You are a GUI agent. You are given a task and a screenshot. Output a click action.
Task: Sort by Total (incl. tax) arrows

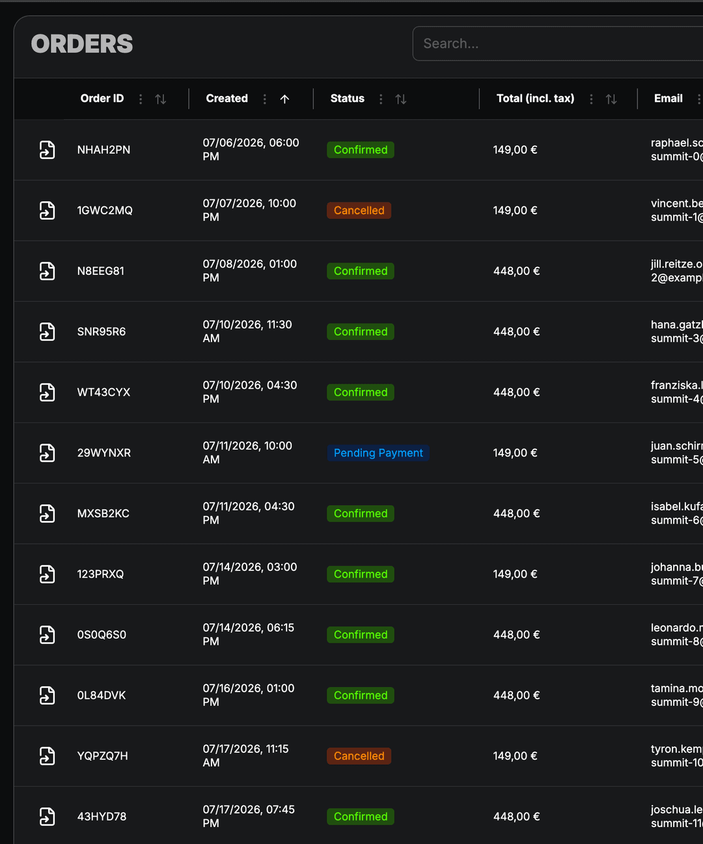coord(611,99)
